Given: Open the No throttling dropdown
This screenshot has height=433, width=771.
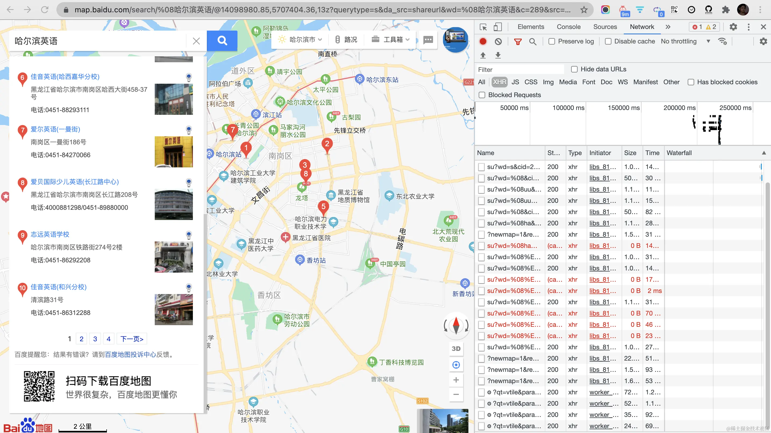Looking at the screenshot, I should click(x=685, y=41).
